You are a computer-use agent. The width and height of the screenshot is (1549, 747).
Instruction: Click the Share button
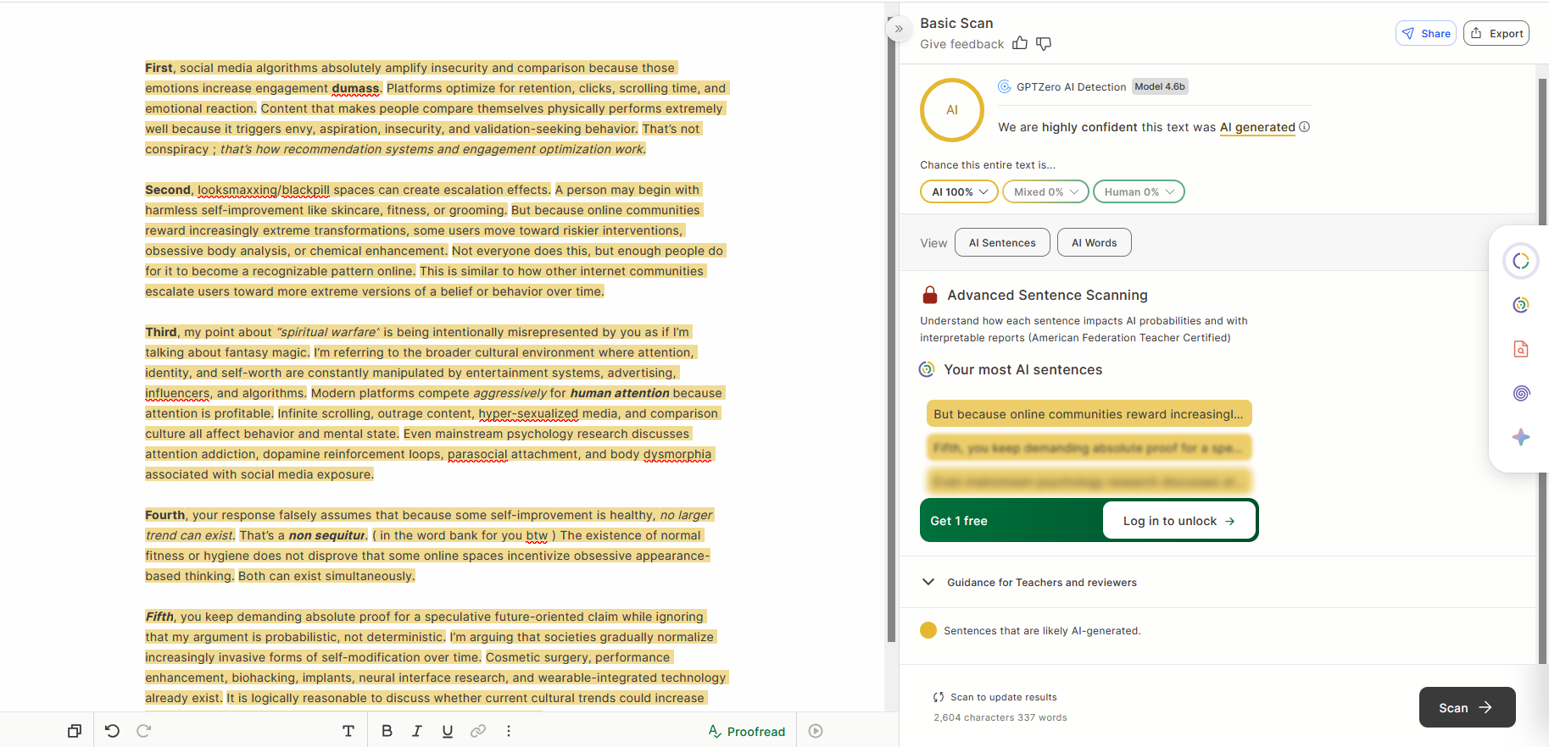tap(1426, 33)
